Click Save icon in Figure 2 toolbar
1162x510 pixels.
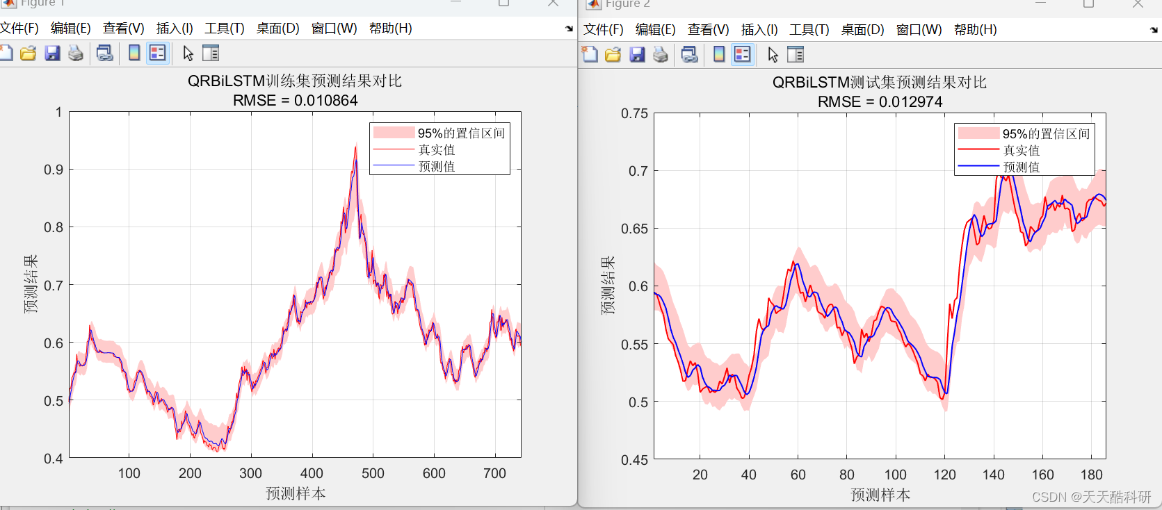(x=637, y=55)
